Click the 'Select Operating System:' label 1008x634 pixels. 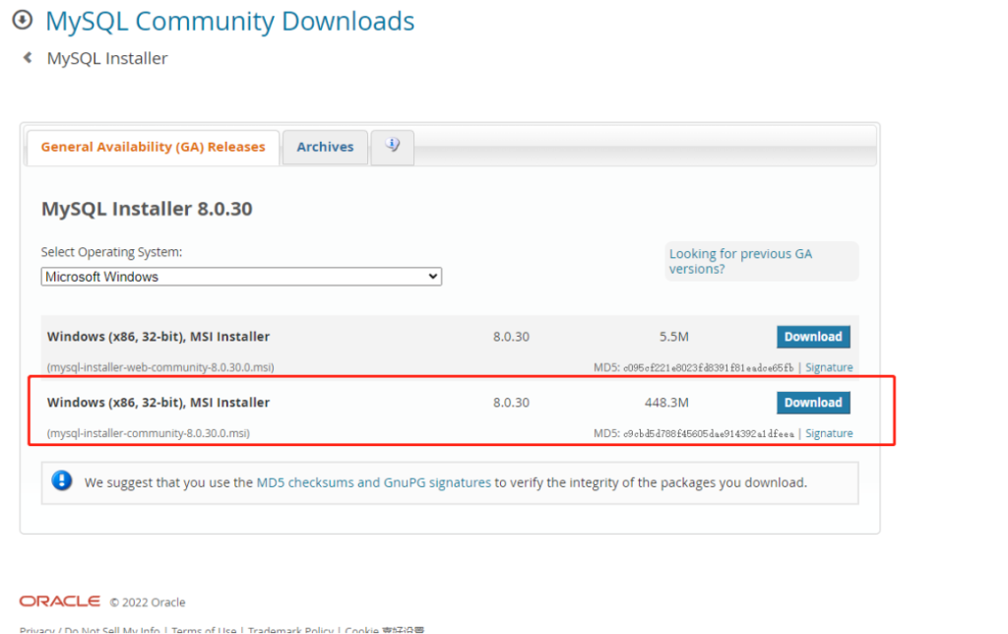tap(111, 252)
